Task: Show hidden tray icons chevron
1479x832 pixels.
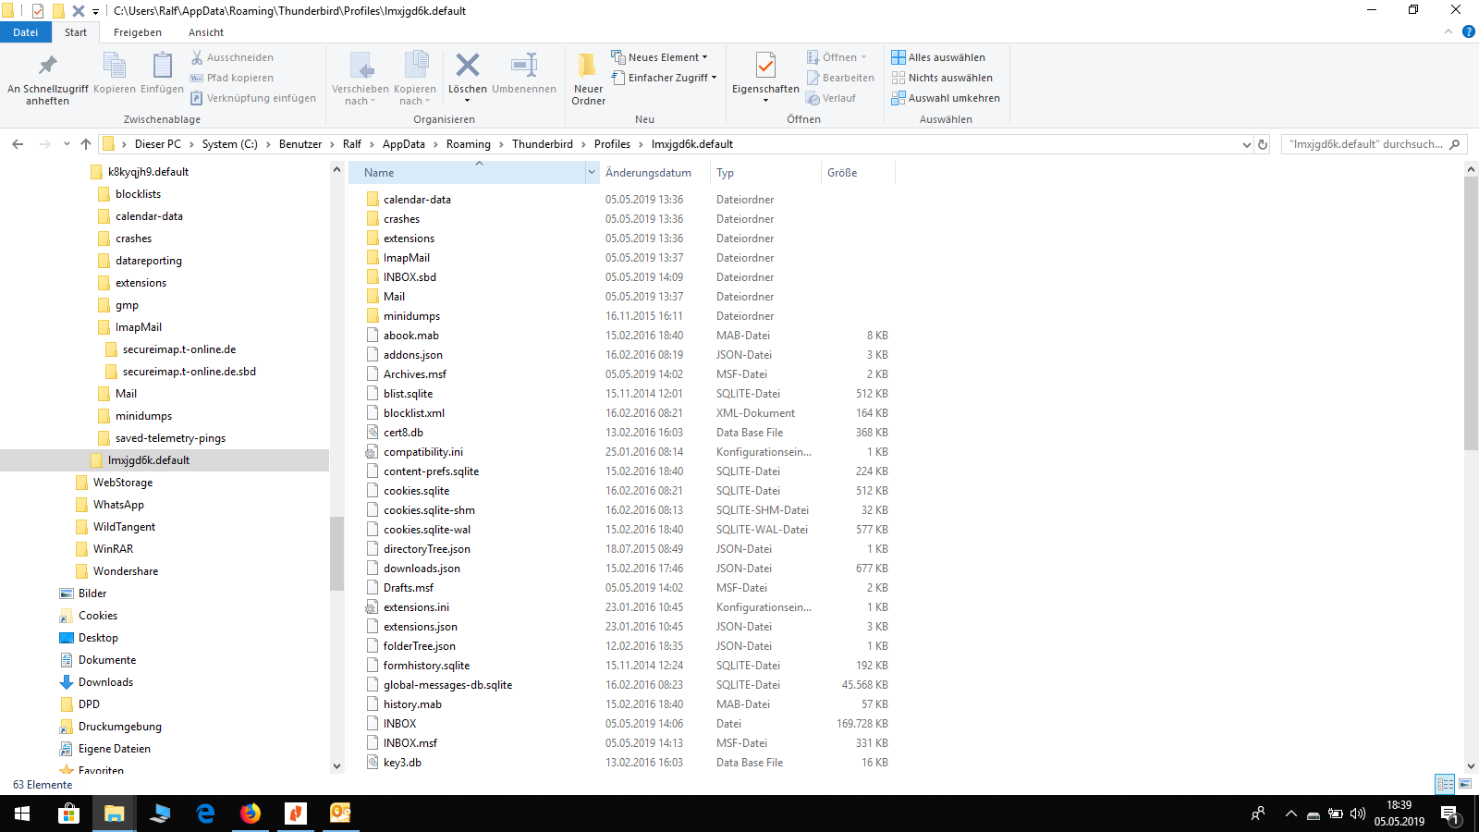Action: point(1290,814)
